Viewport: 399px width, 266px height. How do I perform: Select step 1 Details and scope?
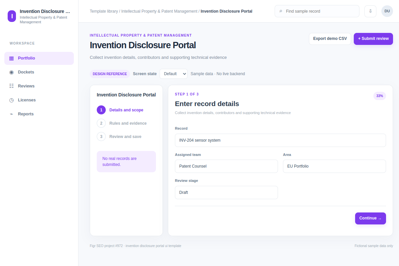[x=126, y=110]
